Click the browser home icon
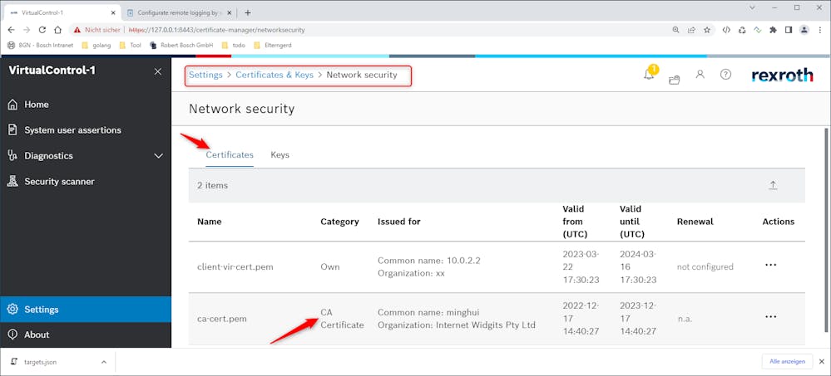Viewport: 831px width, 376px height. tap(57, 30)
